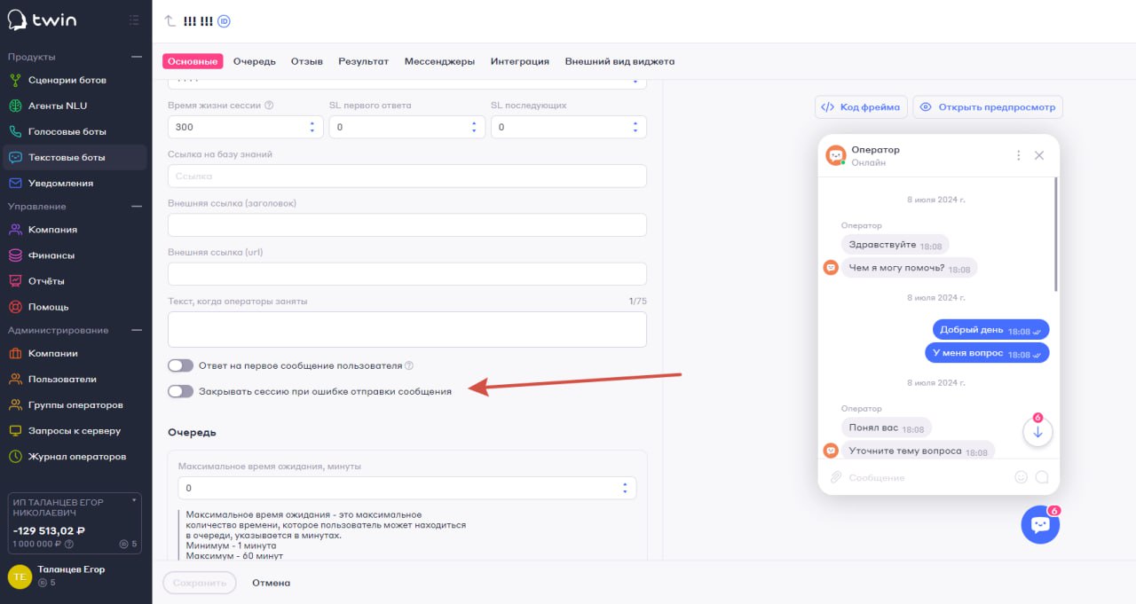Click the Код фрейма button
1136x604 pixels.
click(861, 106)
